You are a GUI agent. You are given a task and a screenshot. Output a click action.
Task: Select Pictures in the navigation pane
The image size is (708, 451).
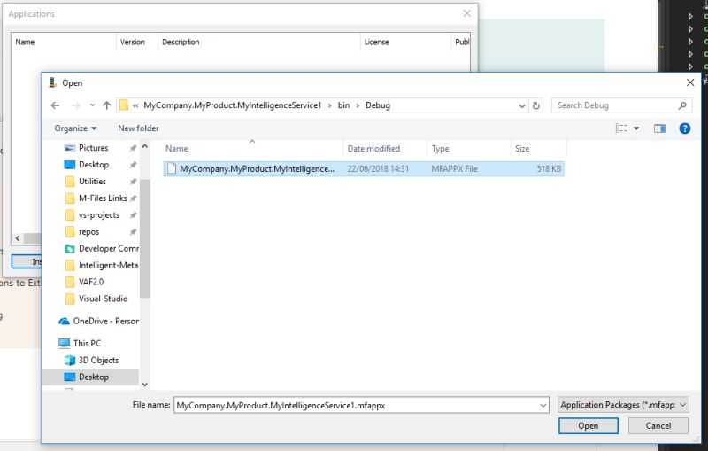(94, 148)
